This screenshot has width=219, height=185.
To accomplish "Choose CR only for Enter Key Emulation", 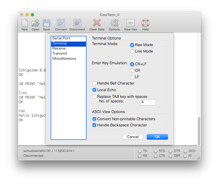I will tap(132, 71).
